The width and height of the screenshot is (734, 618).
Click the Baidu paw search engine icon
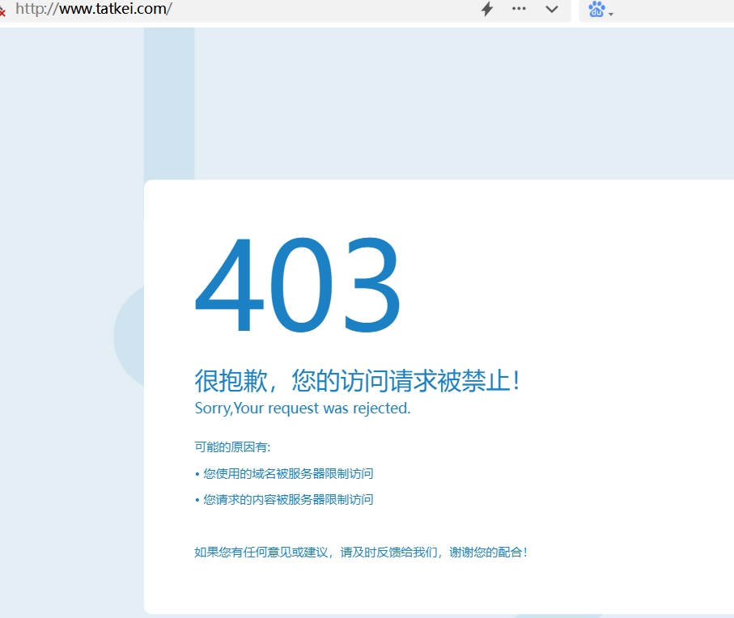pos(596,9)
